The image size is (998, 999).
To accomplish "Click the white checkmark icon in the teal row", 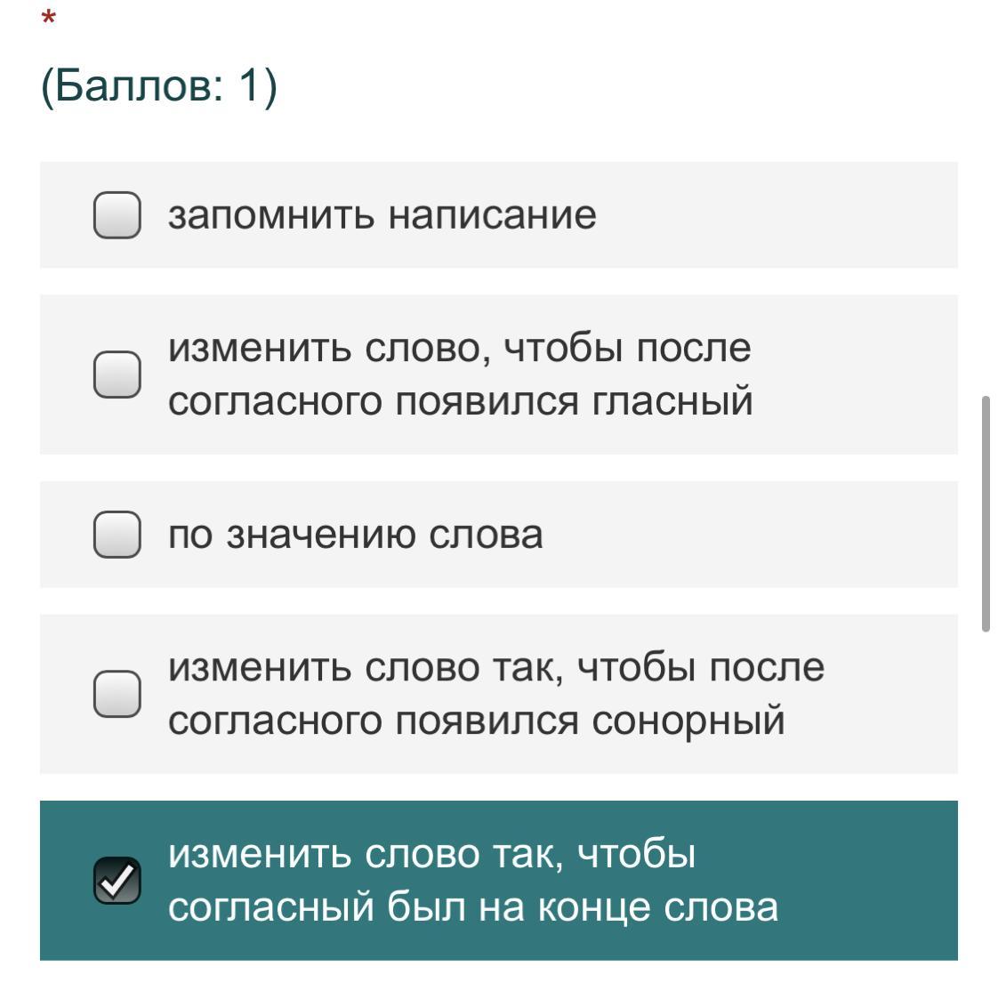I will tap(117, 881).
